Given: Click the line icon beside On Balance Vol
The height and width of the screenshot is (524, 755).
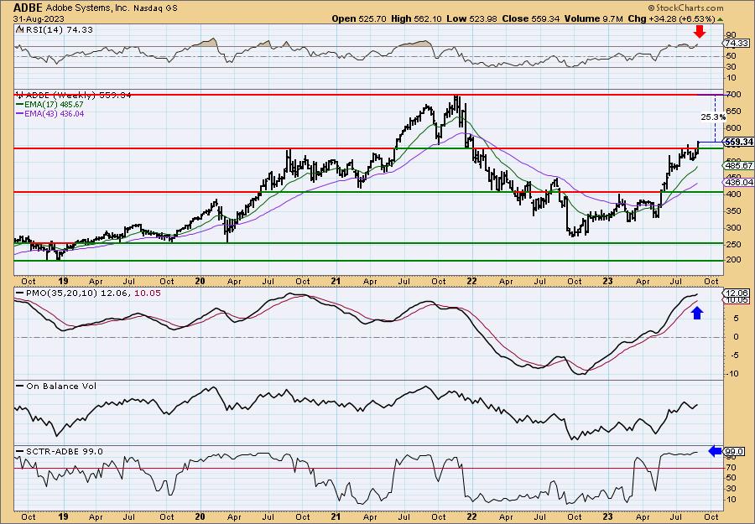Looking at the screenshot, I should coord(20,386).
